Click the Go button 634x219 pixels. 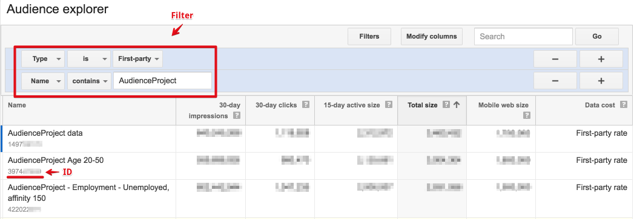[x=597, y=36]
